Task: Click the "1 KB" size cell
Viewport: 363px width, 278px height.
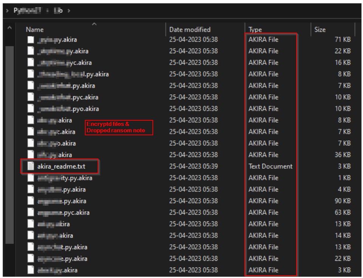Action: pos(344,178)
